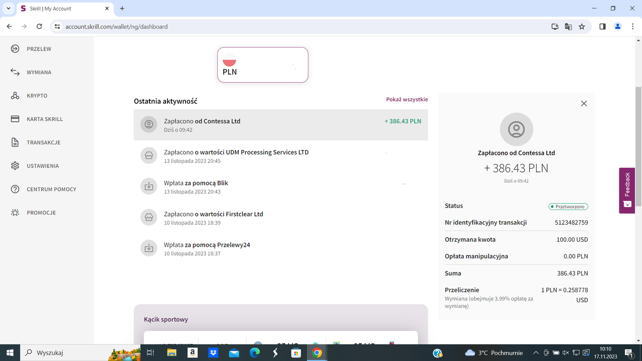The width and height of the screenshot is (642, 361).
Task: Click the translate page icon
Action: pyautogui.click(x=568, y=27)
